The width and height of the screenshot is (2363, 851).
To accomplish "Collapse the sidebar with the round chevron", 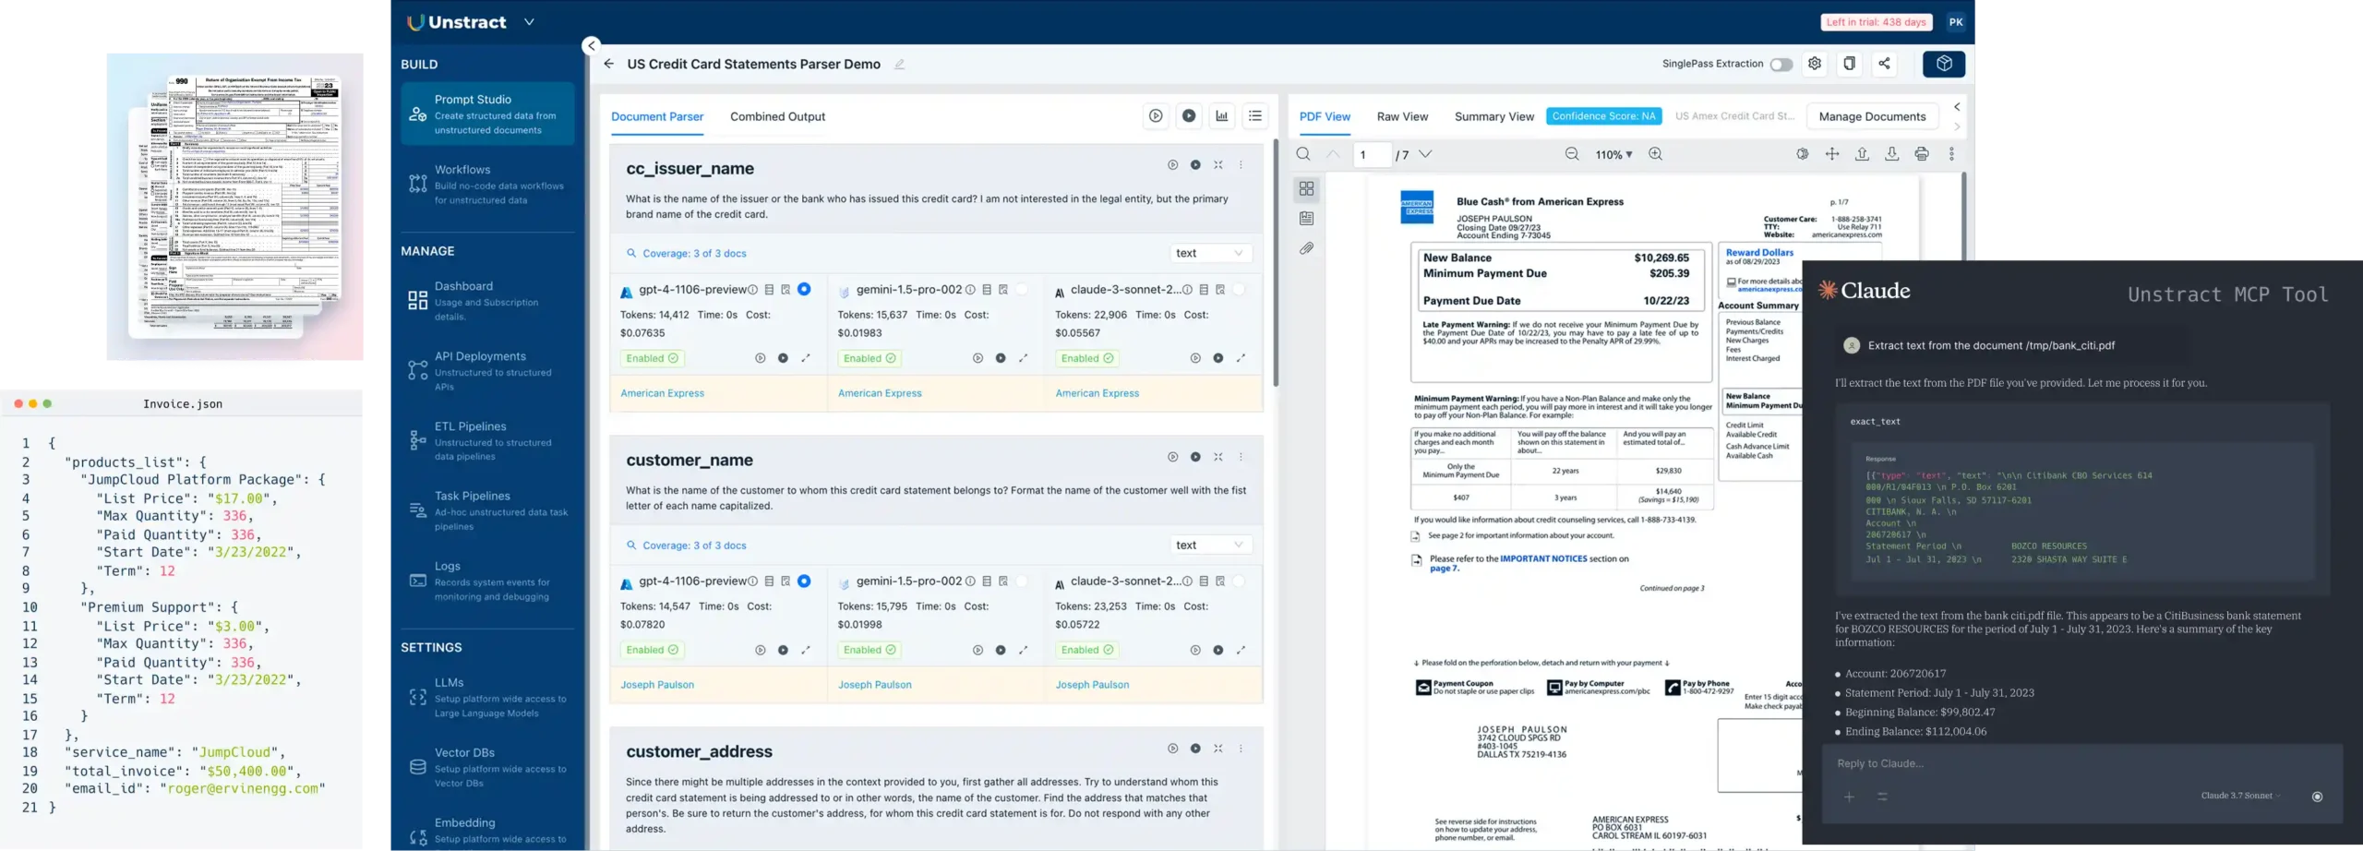I will (x=592, y=45).
